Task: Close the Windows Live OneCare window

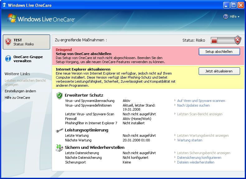Action: coord(241,5)
